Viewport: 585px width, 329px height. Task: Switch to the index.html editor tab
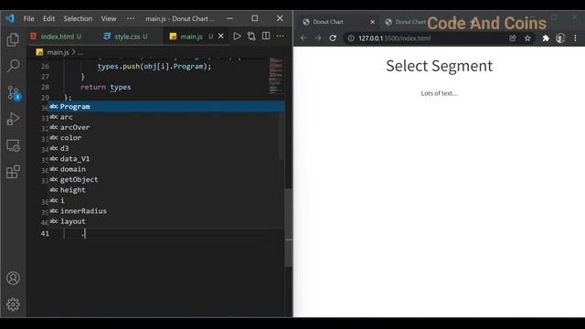coord(56,37)
